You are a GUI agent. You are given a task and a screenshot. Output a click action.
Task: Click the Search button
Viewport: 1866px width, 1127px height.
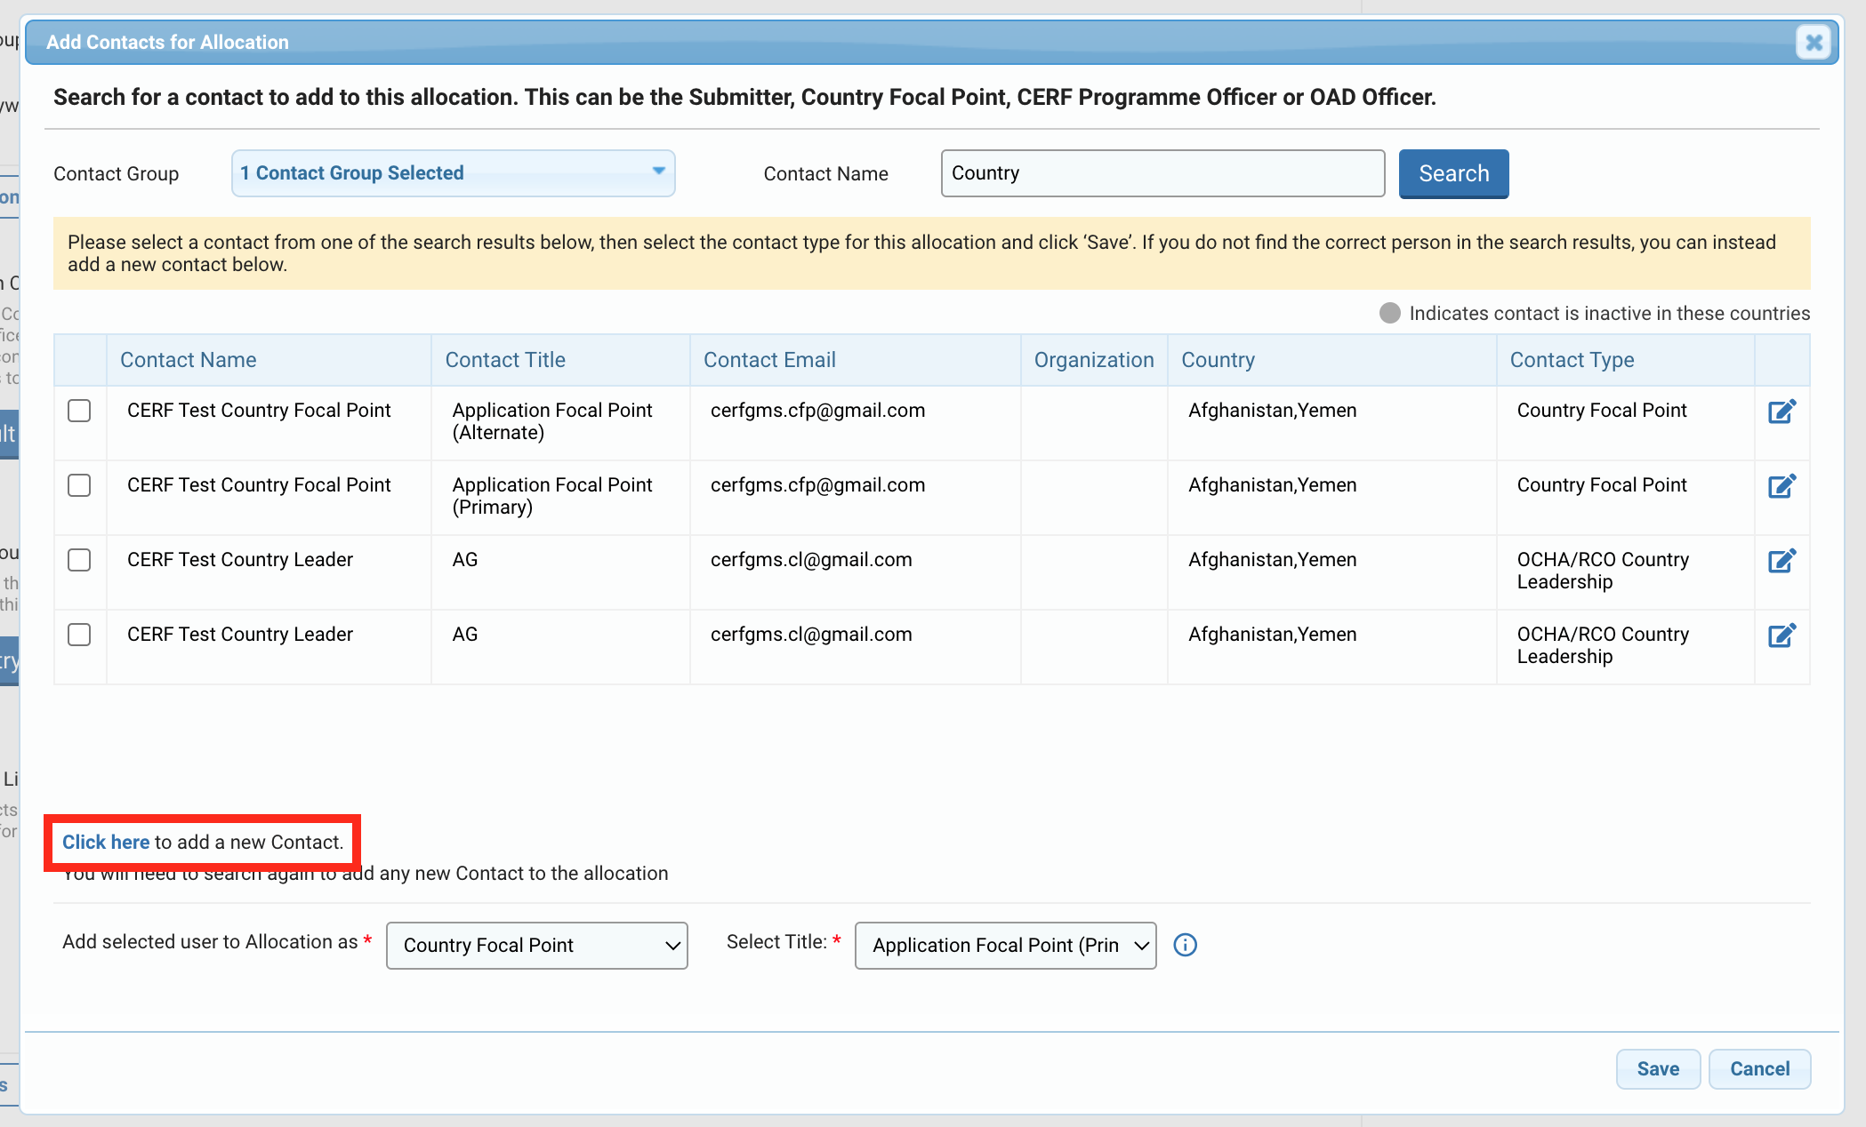click(x=1453, y=173)
